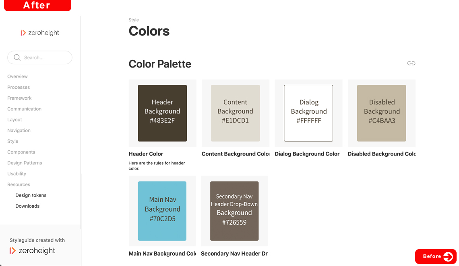This screenshot has width=459, height=266.
Task: Pick the Main Nav Background #70C2D5 swatch
Action: [162, 211]
